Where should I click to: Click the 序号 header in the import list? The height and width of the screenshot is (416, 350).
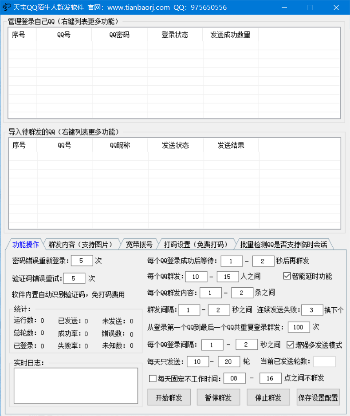[x=23, y=145]
